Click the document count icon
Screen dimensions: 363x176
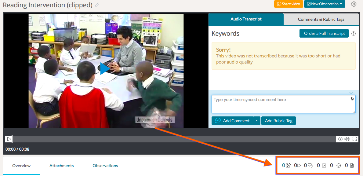352,166
